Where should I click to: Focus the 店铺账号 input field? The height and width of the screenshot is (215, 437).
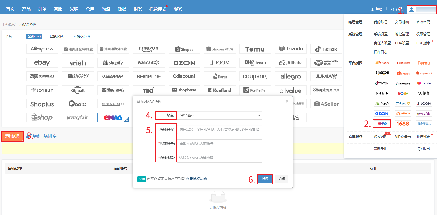pyautogui.click(x=220, y=144)
